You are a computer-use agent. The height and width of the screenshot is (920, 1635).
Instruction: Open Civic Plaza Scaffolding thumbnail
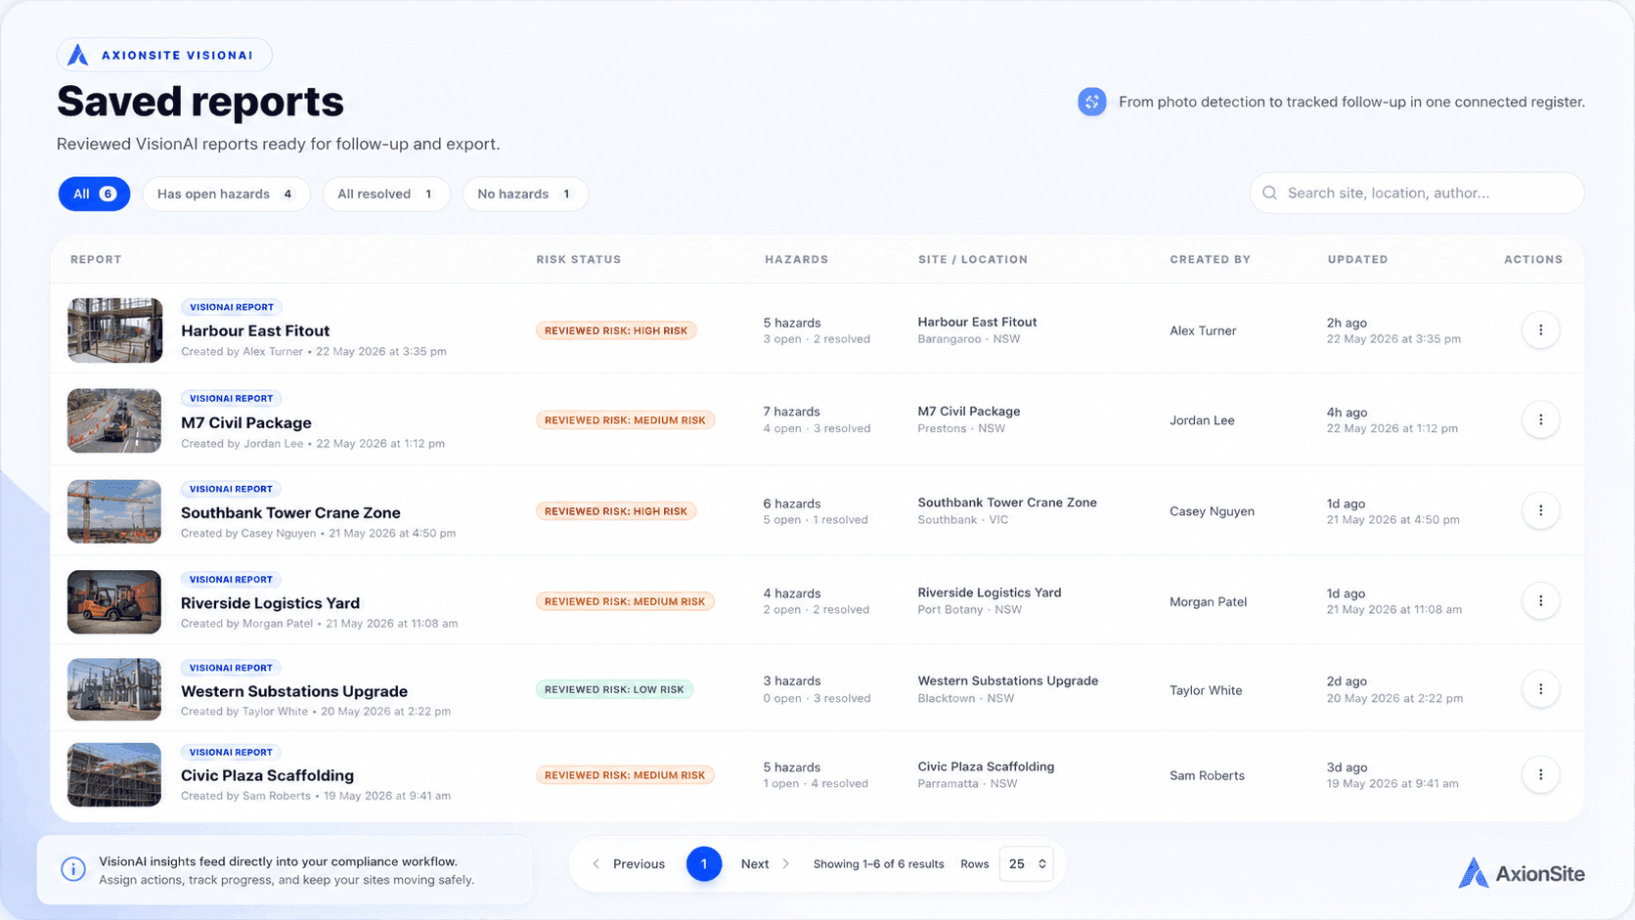click(x=114, y=774)
